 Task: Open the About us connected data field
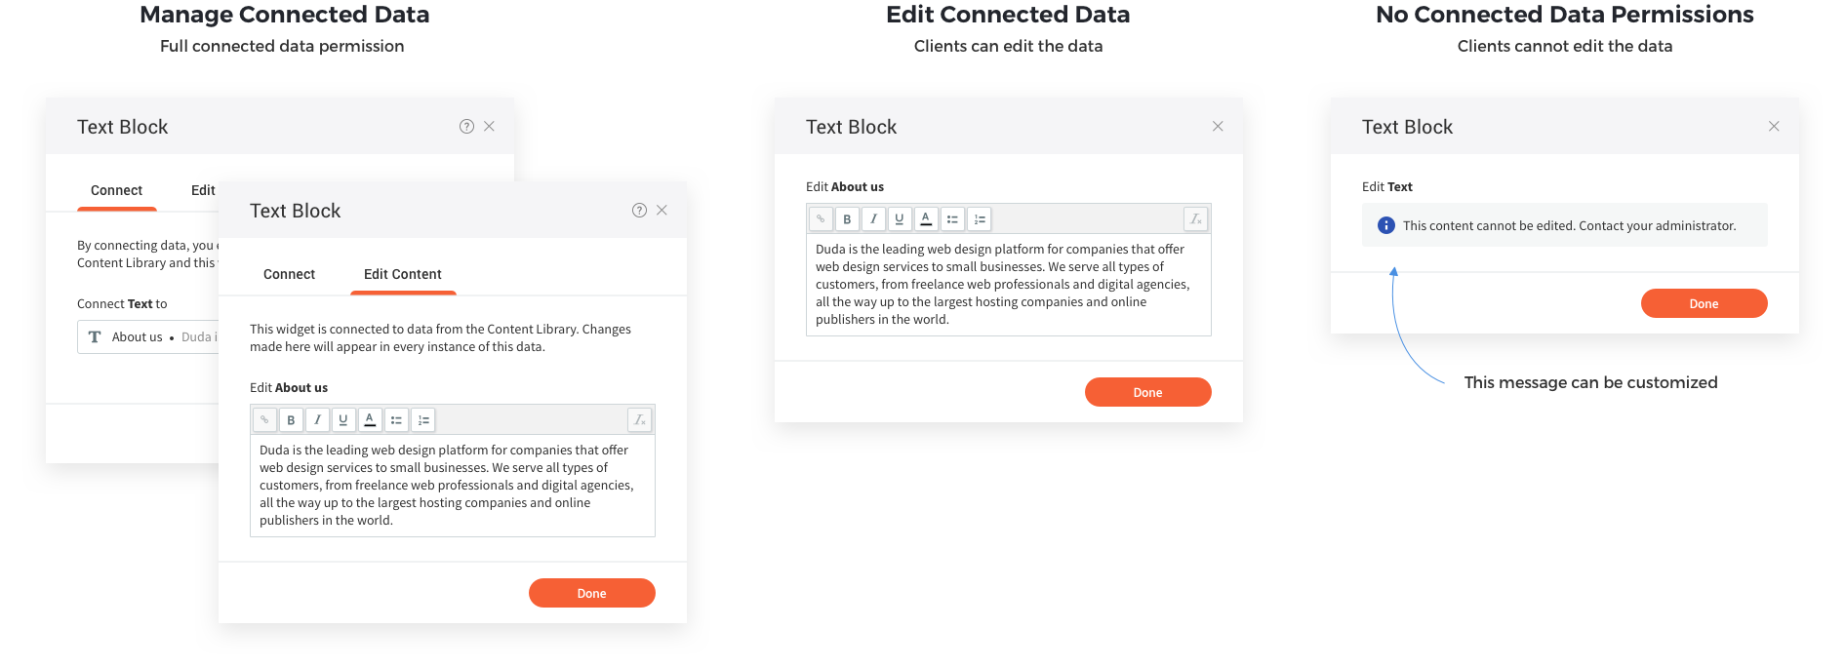146,337
